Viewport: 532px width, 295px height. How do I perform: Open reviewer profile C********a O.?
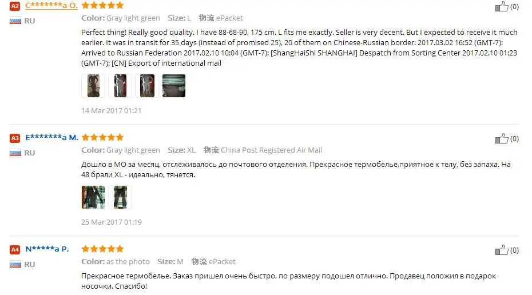(x=51, y=5)
